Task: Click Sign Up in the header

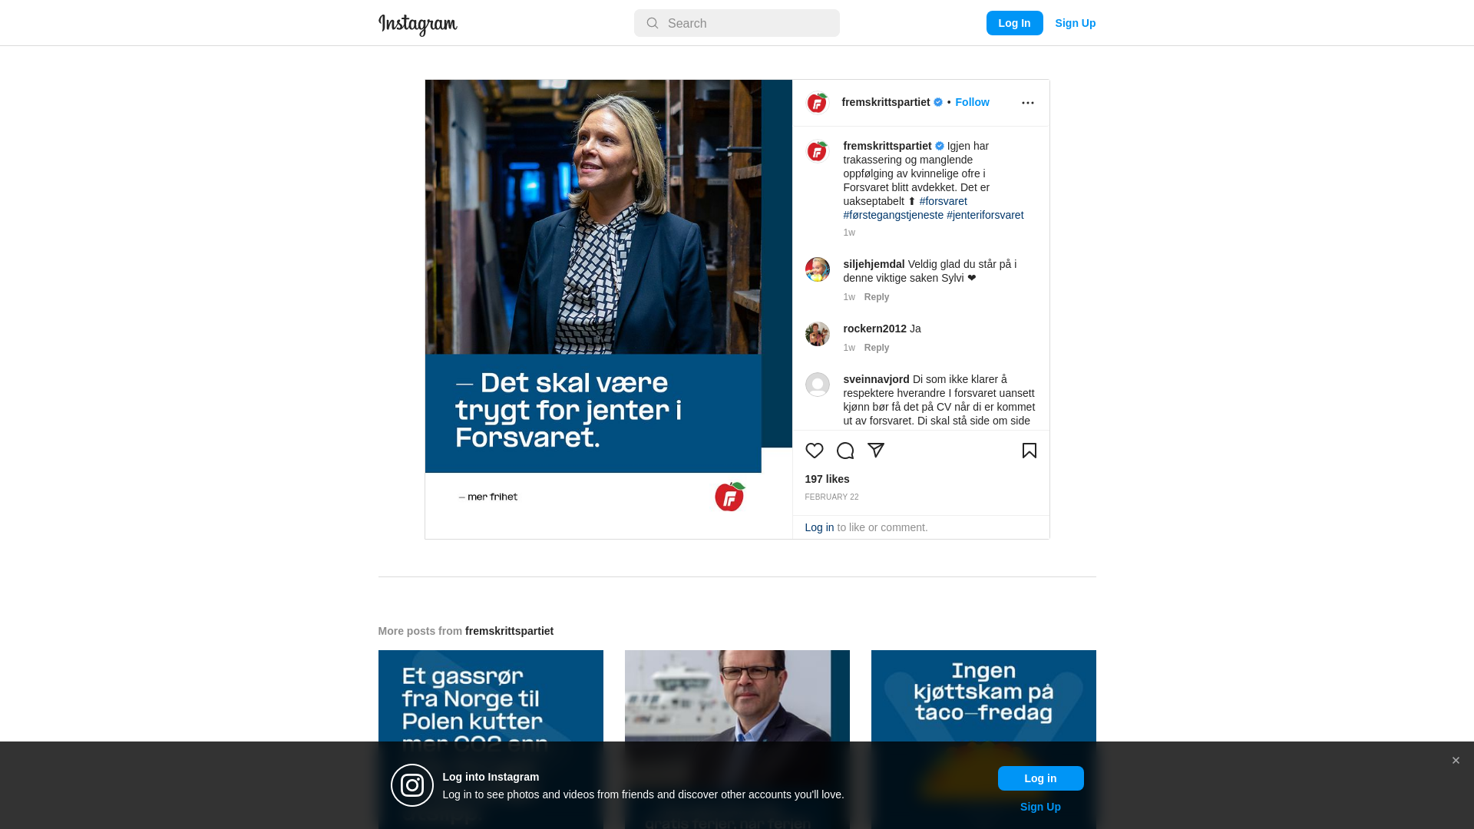Action: (1075, 23)
